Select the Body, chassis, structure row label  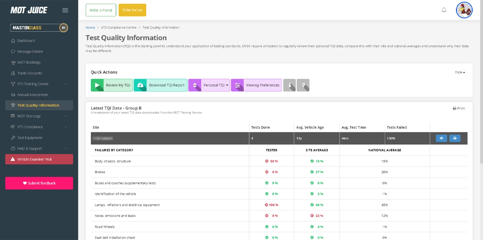[113, 161]
